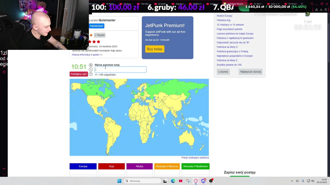Open browser tab search magnifier icon
The height and width of the screenshot is (185, 330).
click(312, 4)
